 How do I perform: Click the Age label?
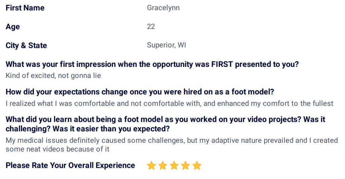click(13, 27)
